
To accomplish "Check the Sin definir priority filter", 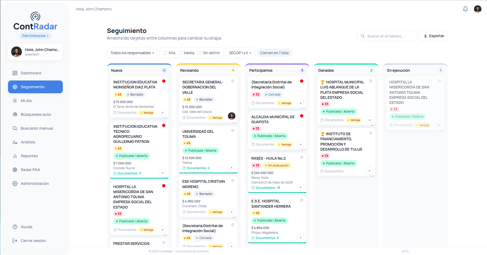I will 199,53.
